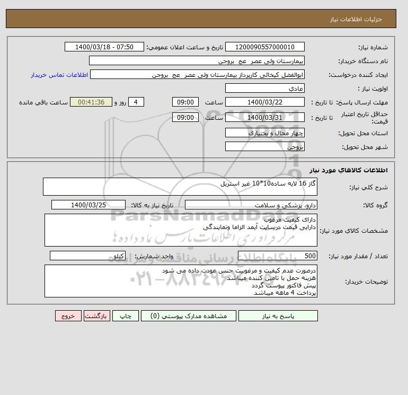Open مشاهده مدارک پیوستی (0) button
This screenshot has height=395, width=408.
[189, 316]
